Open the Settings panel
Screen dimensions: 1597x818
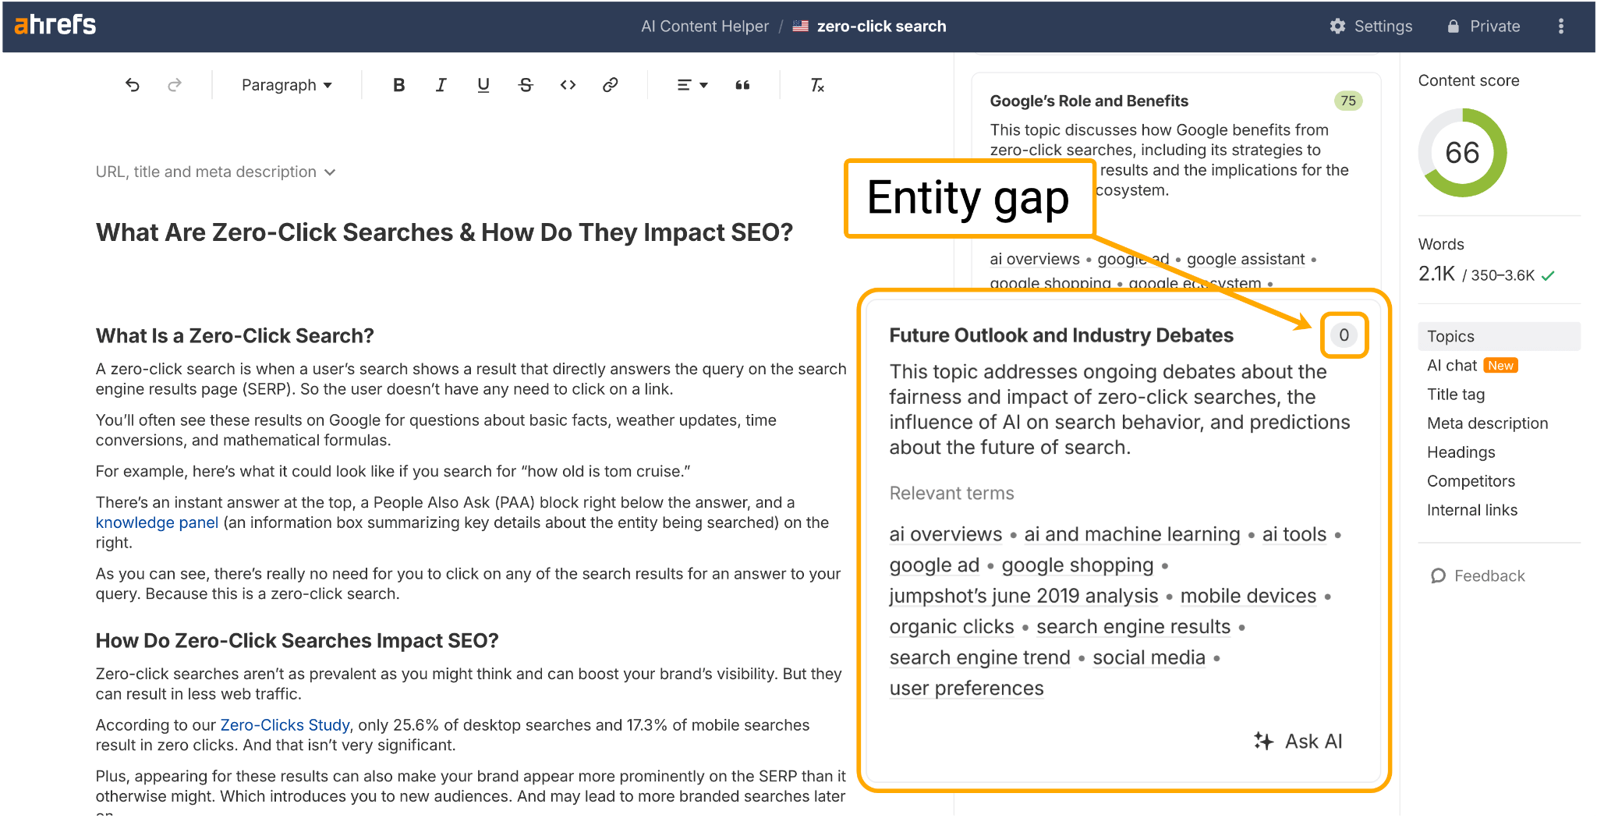click(1371, 26)
